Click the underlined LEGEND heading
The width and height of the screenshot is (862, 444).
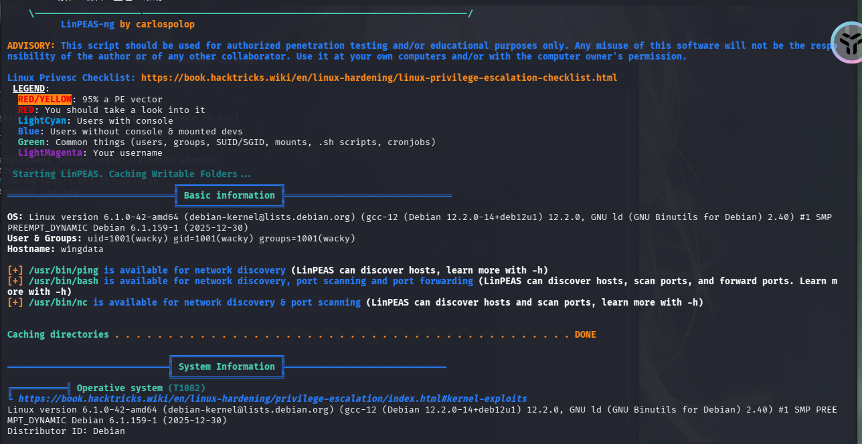pos(31,88)
